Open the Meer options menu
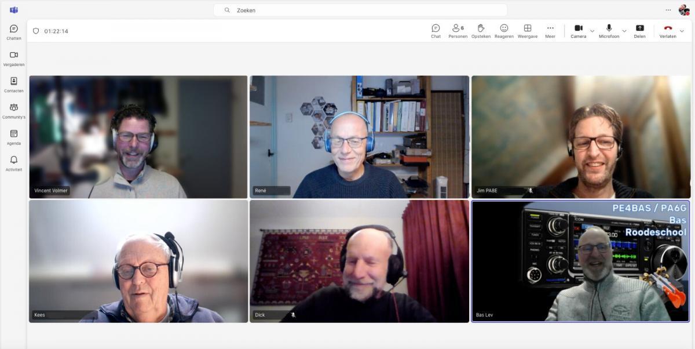This screenshot has height=349, width=695. (550, 31)
